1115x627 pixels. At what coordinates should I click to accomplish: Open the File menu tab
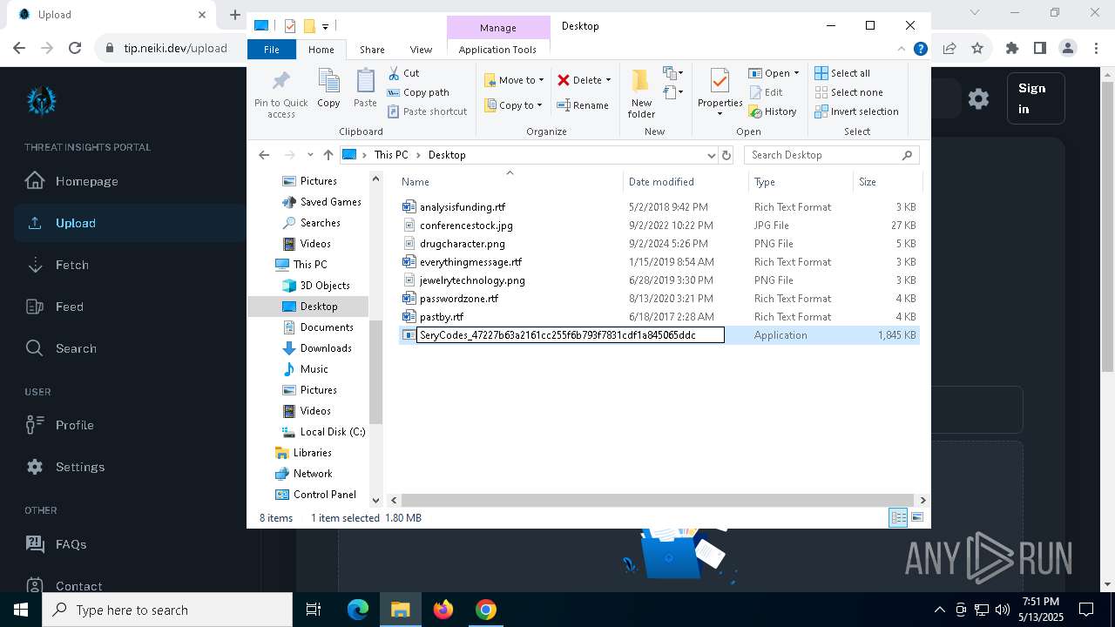pos(272,50)
